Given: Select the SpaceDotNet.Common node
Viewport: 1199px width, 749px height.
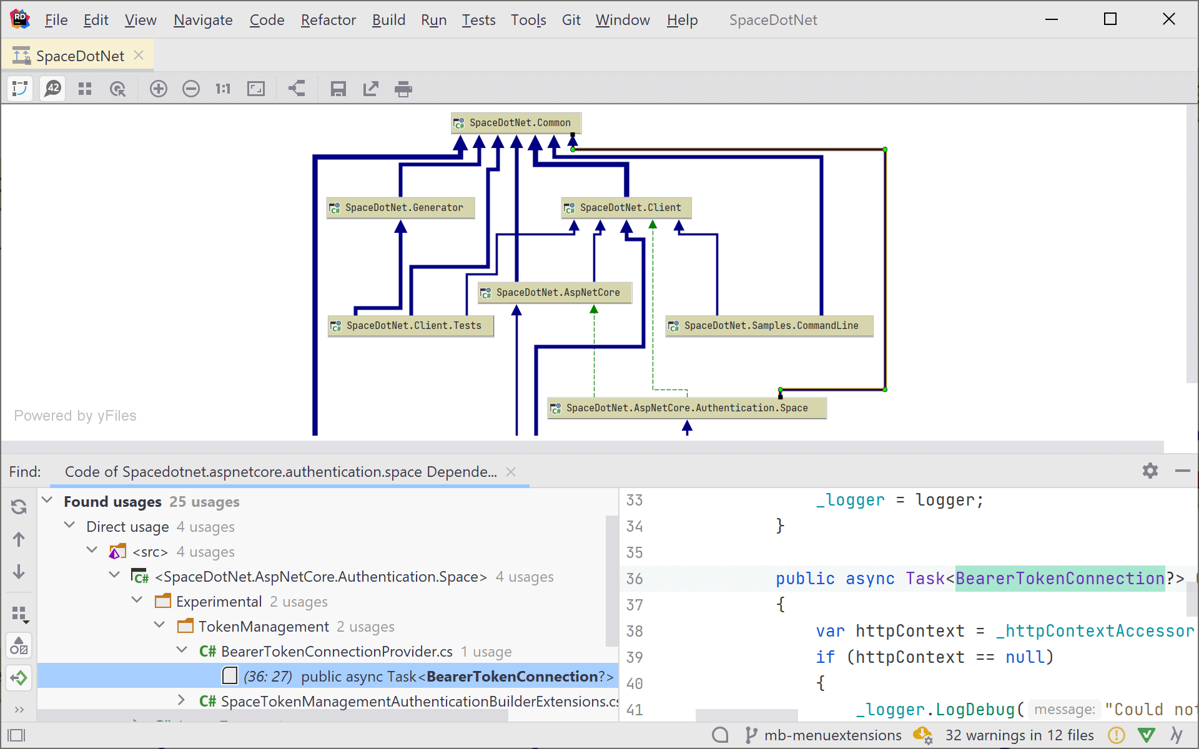Looking at the screenshot, I should click(x=516, y=123).
